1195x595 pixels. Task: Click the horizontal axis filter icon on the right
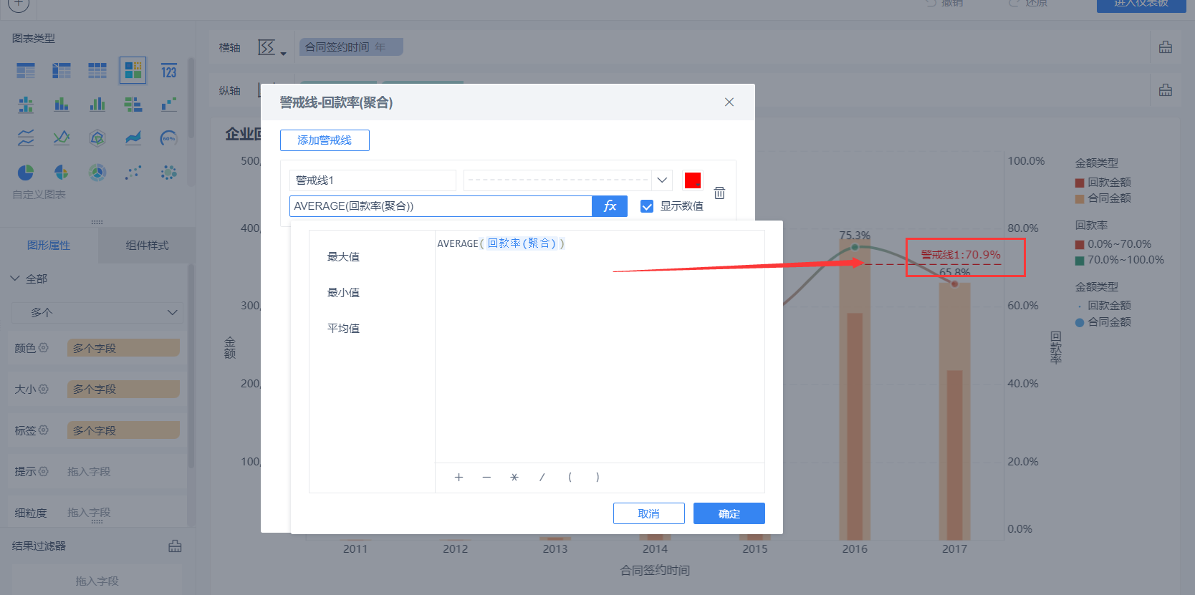tap(1166, 47)
